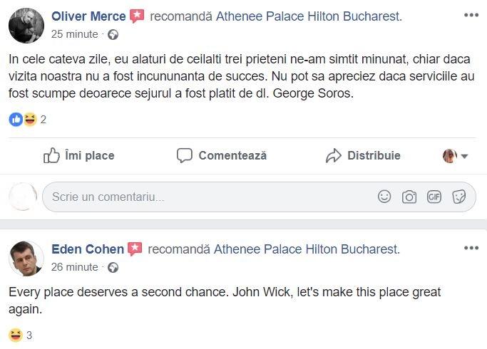Screen dimensions: 487x349
Task: Open options menu for Oliver Merce's post
Action: click(x=471, y=15)
